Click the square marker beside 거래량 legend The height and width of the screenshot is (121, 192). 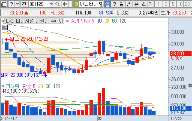(3, 86)
